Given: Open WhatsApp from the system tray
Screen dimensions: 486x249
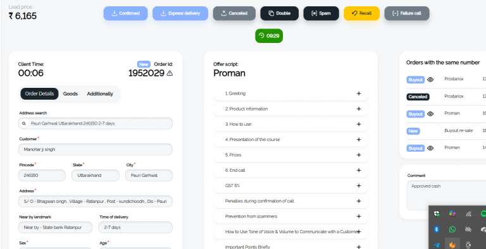Looking at the screenshot, I should pos(452,229).
